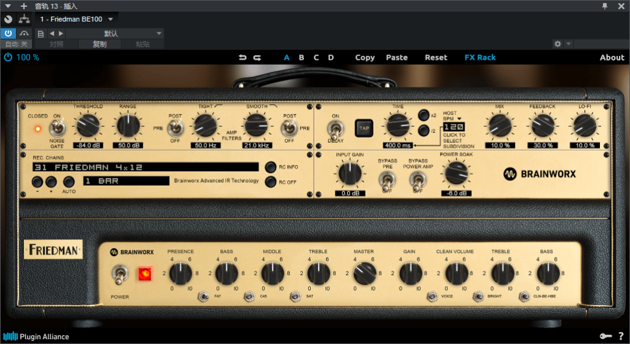Click the MASTER knob
This screenshot has height=344, width=630.
click(364, 273)
